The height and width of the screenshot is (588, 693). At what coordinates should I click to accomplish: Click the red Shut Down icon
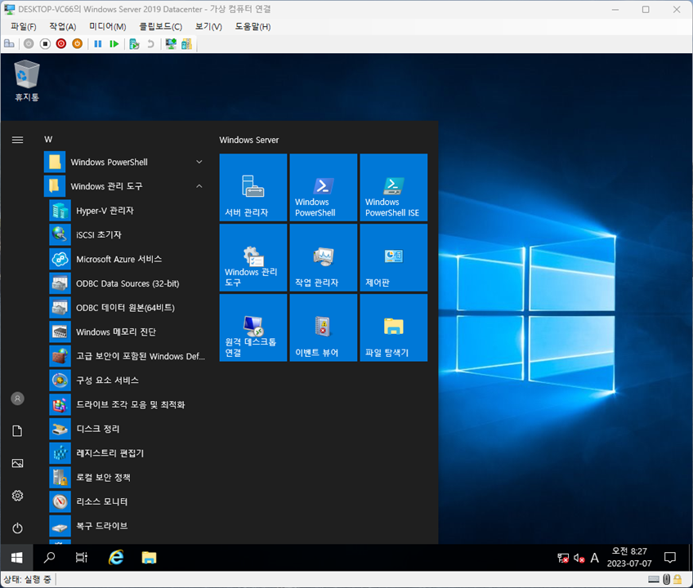point(61,44)
